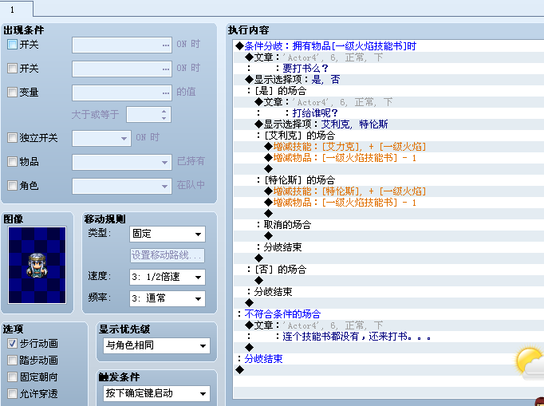The image size is (544, 406).
Task: Open second switch selector ellipsis button
Action: tap(166, 69)
